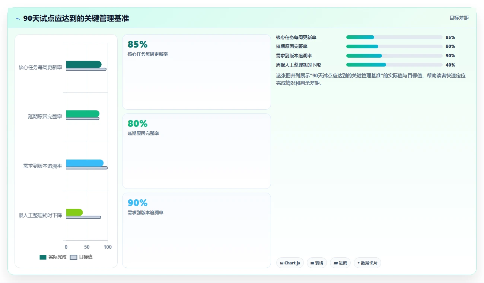Click the 进度 tag chip
The width and height of the screenshot is (484, 283).
coord(340,263)
